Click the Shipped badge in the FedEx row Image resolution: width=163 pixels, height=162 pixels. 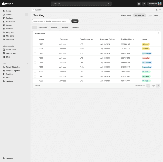click(146, 49)
